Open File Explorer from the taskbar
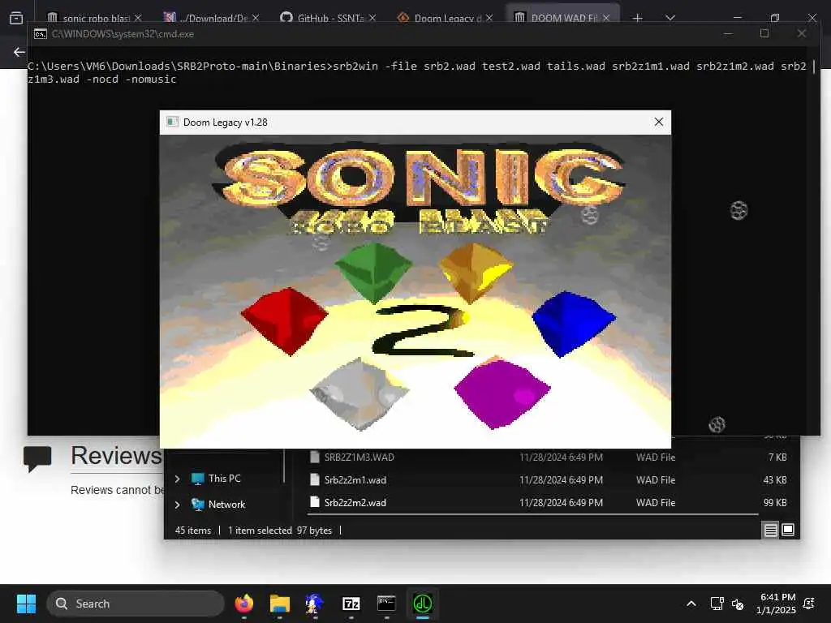 280,604
